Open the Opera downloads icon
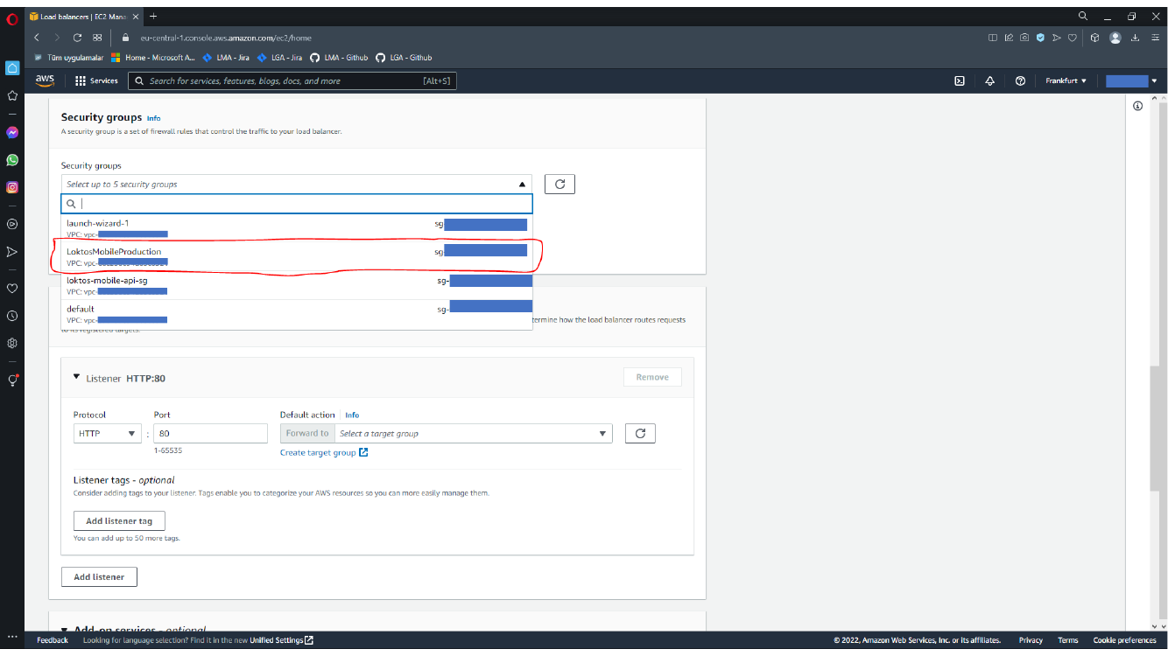Screen dimensions: 1168x656 (x=1136, y=38)
